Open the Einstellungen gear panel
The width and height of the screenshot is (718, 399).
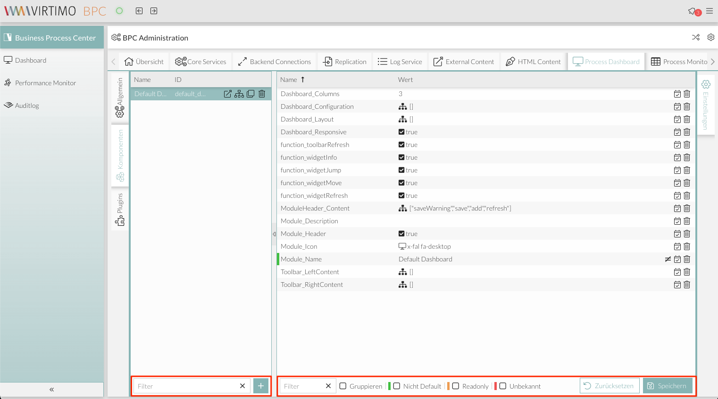[x=705, y=84]
